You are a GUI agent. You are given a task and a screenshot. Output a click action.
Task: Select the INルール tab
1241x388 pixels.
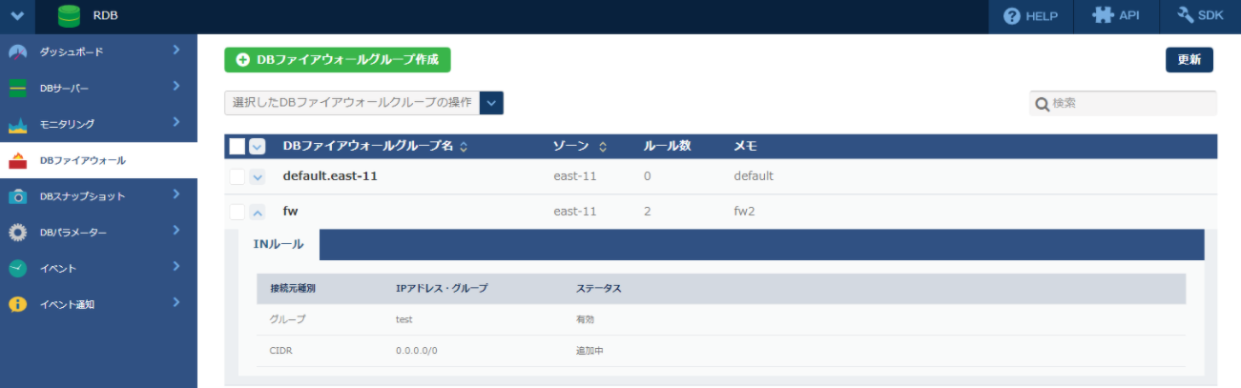[x=279, y=245]
